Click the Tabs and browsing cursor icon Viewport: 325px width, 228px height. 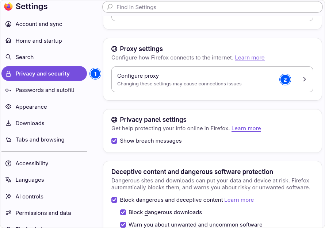(x=8, y=140)
